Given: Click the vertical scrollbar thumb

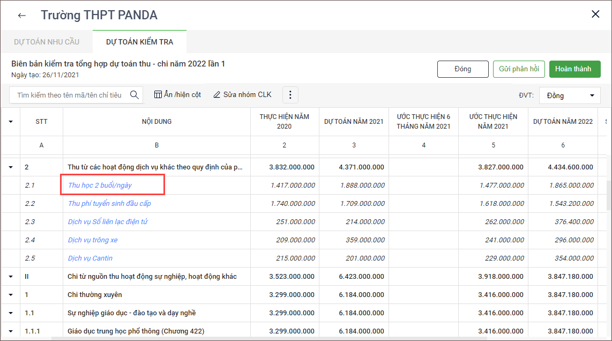Looking at the screenshot, I should pyautogui.click(x=608, y=196).
